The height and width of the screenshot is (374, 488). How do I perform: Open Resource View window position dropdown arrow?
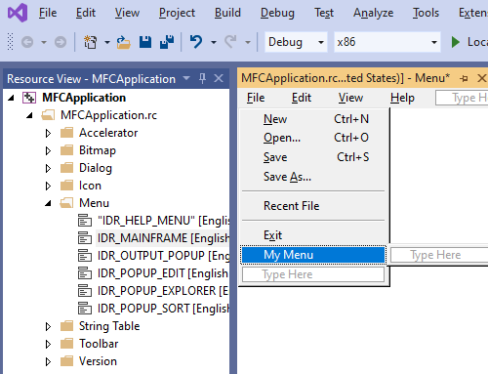186,78
